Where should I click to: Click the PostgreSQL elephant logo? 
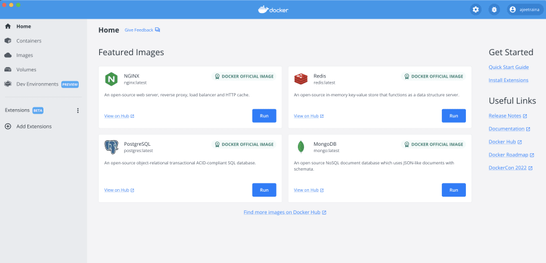[x=112, y=148]
